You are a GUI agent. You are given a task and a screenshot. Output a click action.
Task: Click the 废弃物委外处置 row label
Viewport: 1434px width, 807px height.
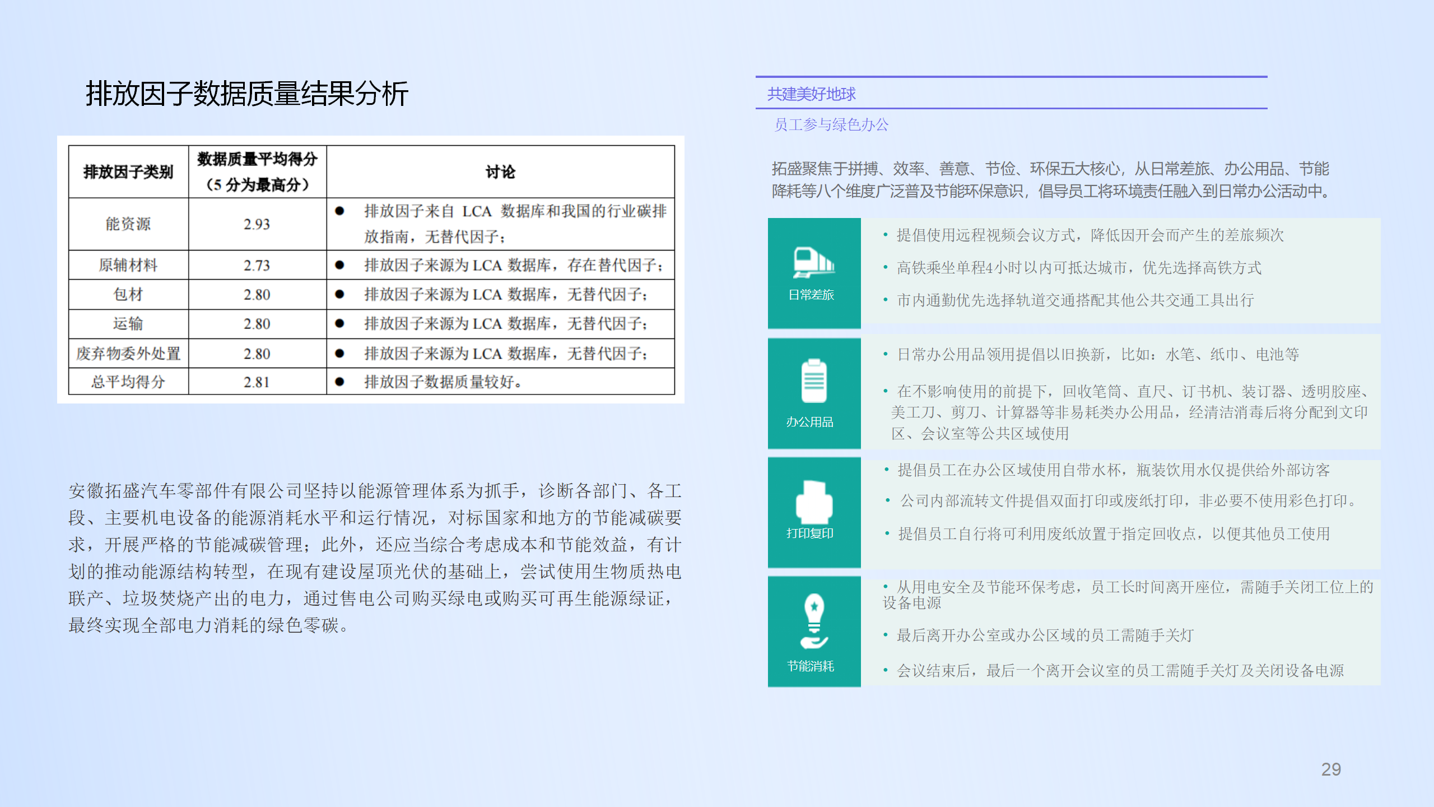[x=128, y=354]
